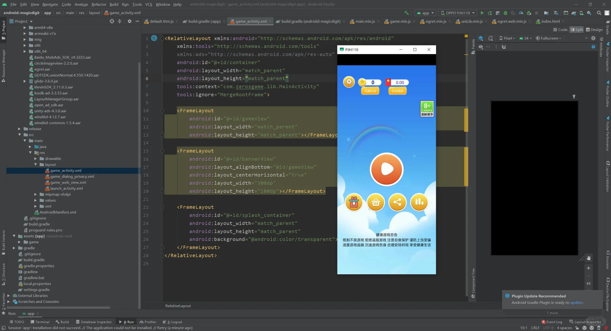Click the Search Everywhere magnifier icon

pos(599,13)
